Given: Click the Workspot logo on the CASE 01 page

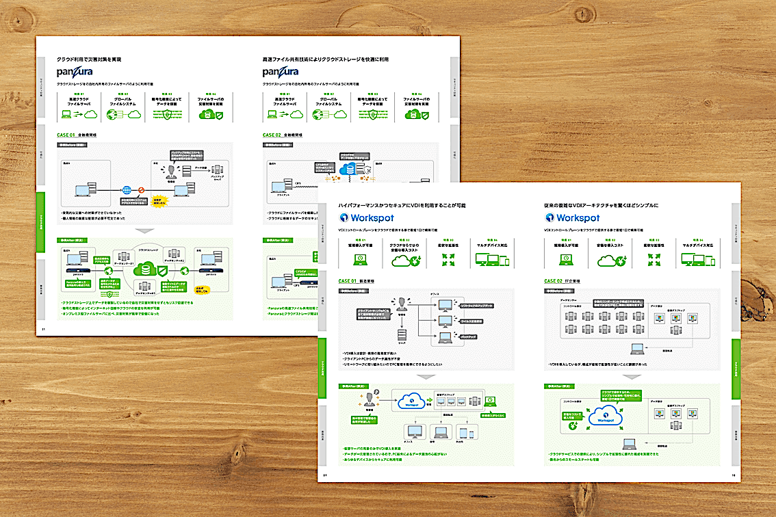Looking at the screenshot, I should click(367, 217).
